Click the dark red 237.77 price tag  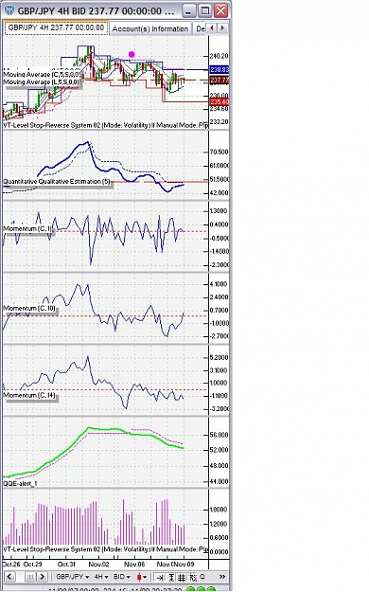tap(220, 81)
